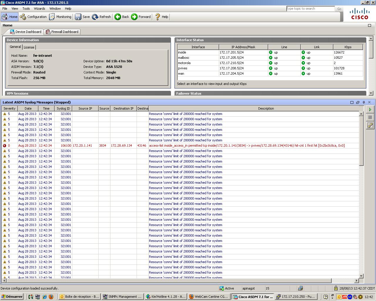Sort syslog by the Severity column header
The image size is (376, 301).
click(x=9, y=108)
